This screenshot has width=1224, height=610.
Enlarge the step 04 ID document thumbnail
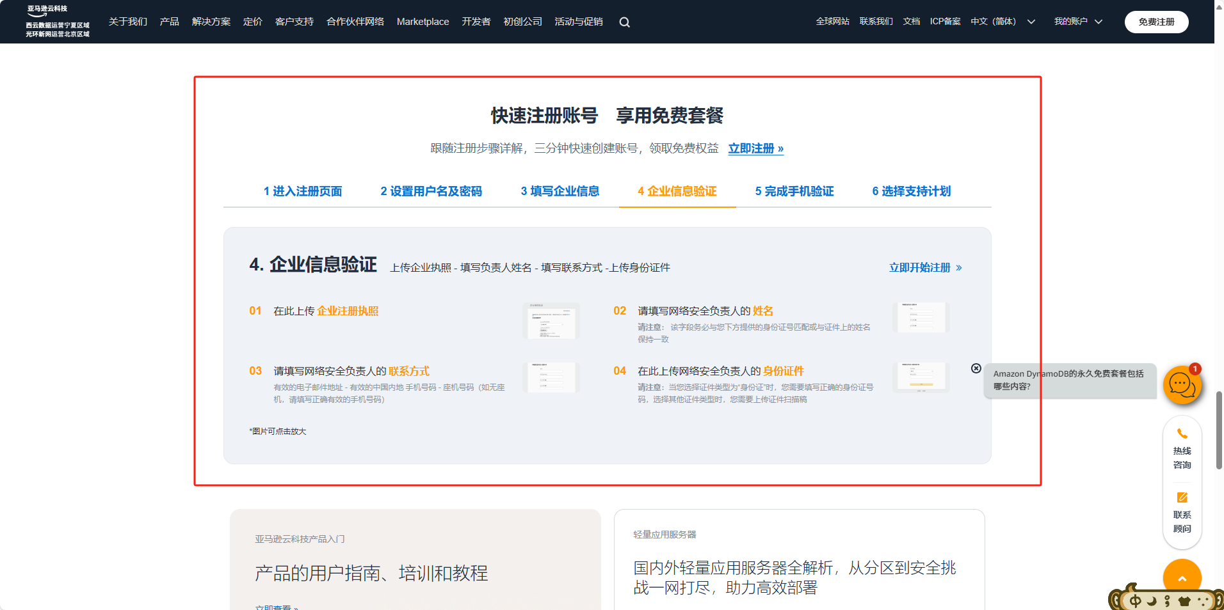pyautogui.click(x=921, y=377)
